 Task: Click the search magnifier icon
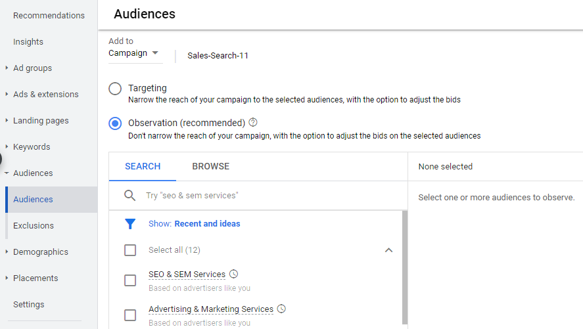click(x=129, y=195)
